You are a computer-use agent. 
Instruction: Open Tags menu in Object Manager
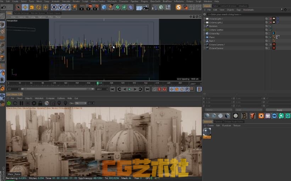tap(239, 10)
